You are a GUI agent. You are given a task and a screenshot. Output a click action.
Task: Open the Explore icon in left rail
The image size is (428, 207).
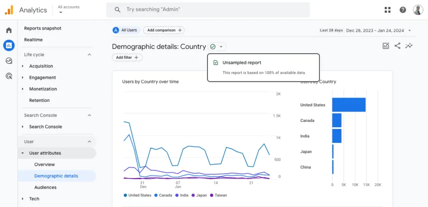[x=8, y=61]
